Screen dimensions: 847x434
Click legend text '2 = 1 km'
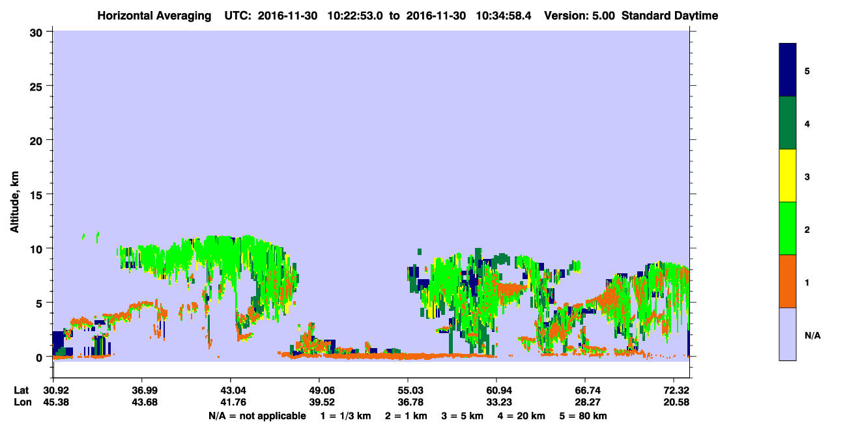[x=405, y=416]
